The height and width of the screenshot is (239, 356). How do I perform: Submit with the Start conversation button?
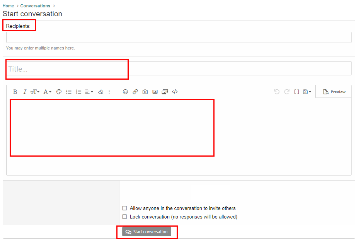146,232
